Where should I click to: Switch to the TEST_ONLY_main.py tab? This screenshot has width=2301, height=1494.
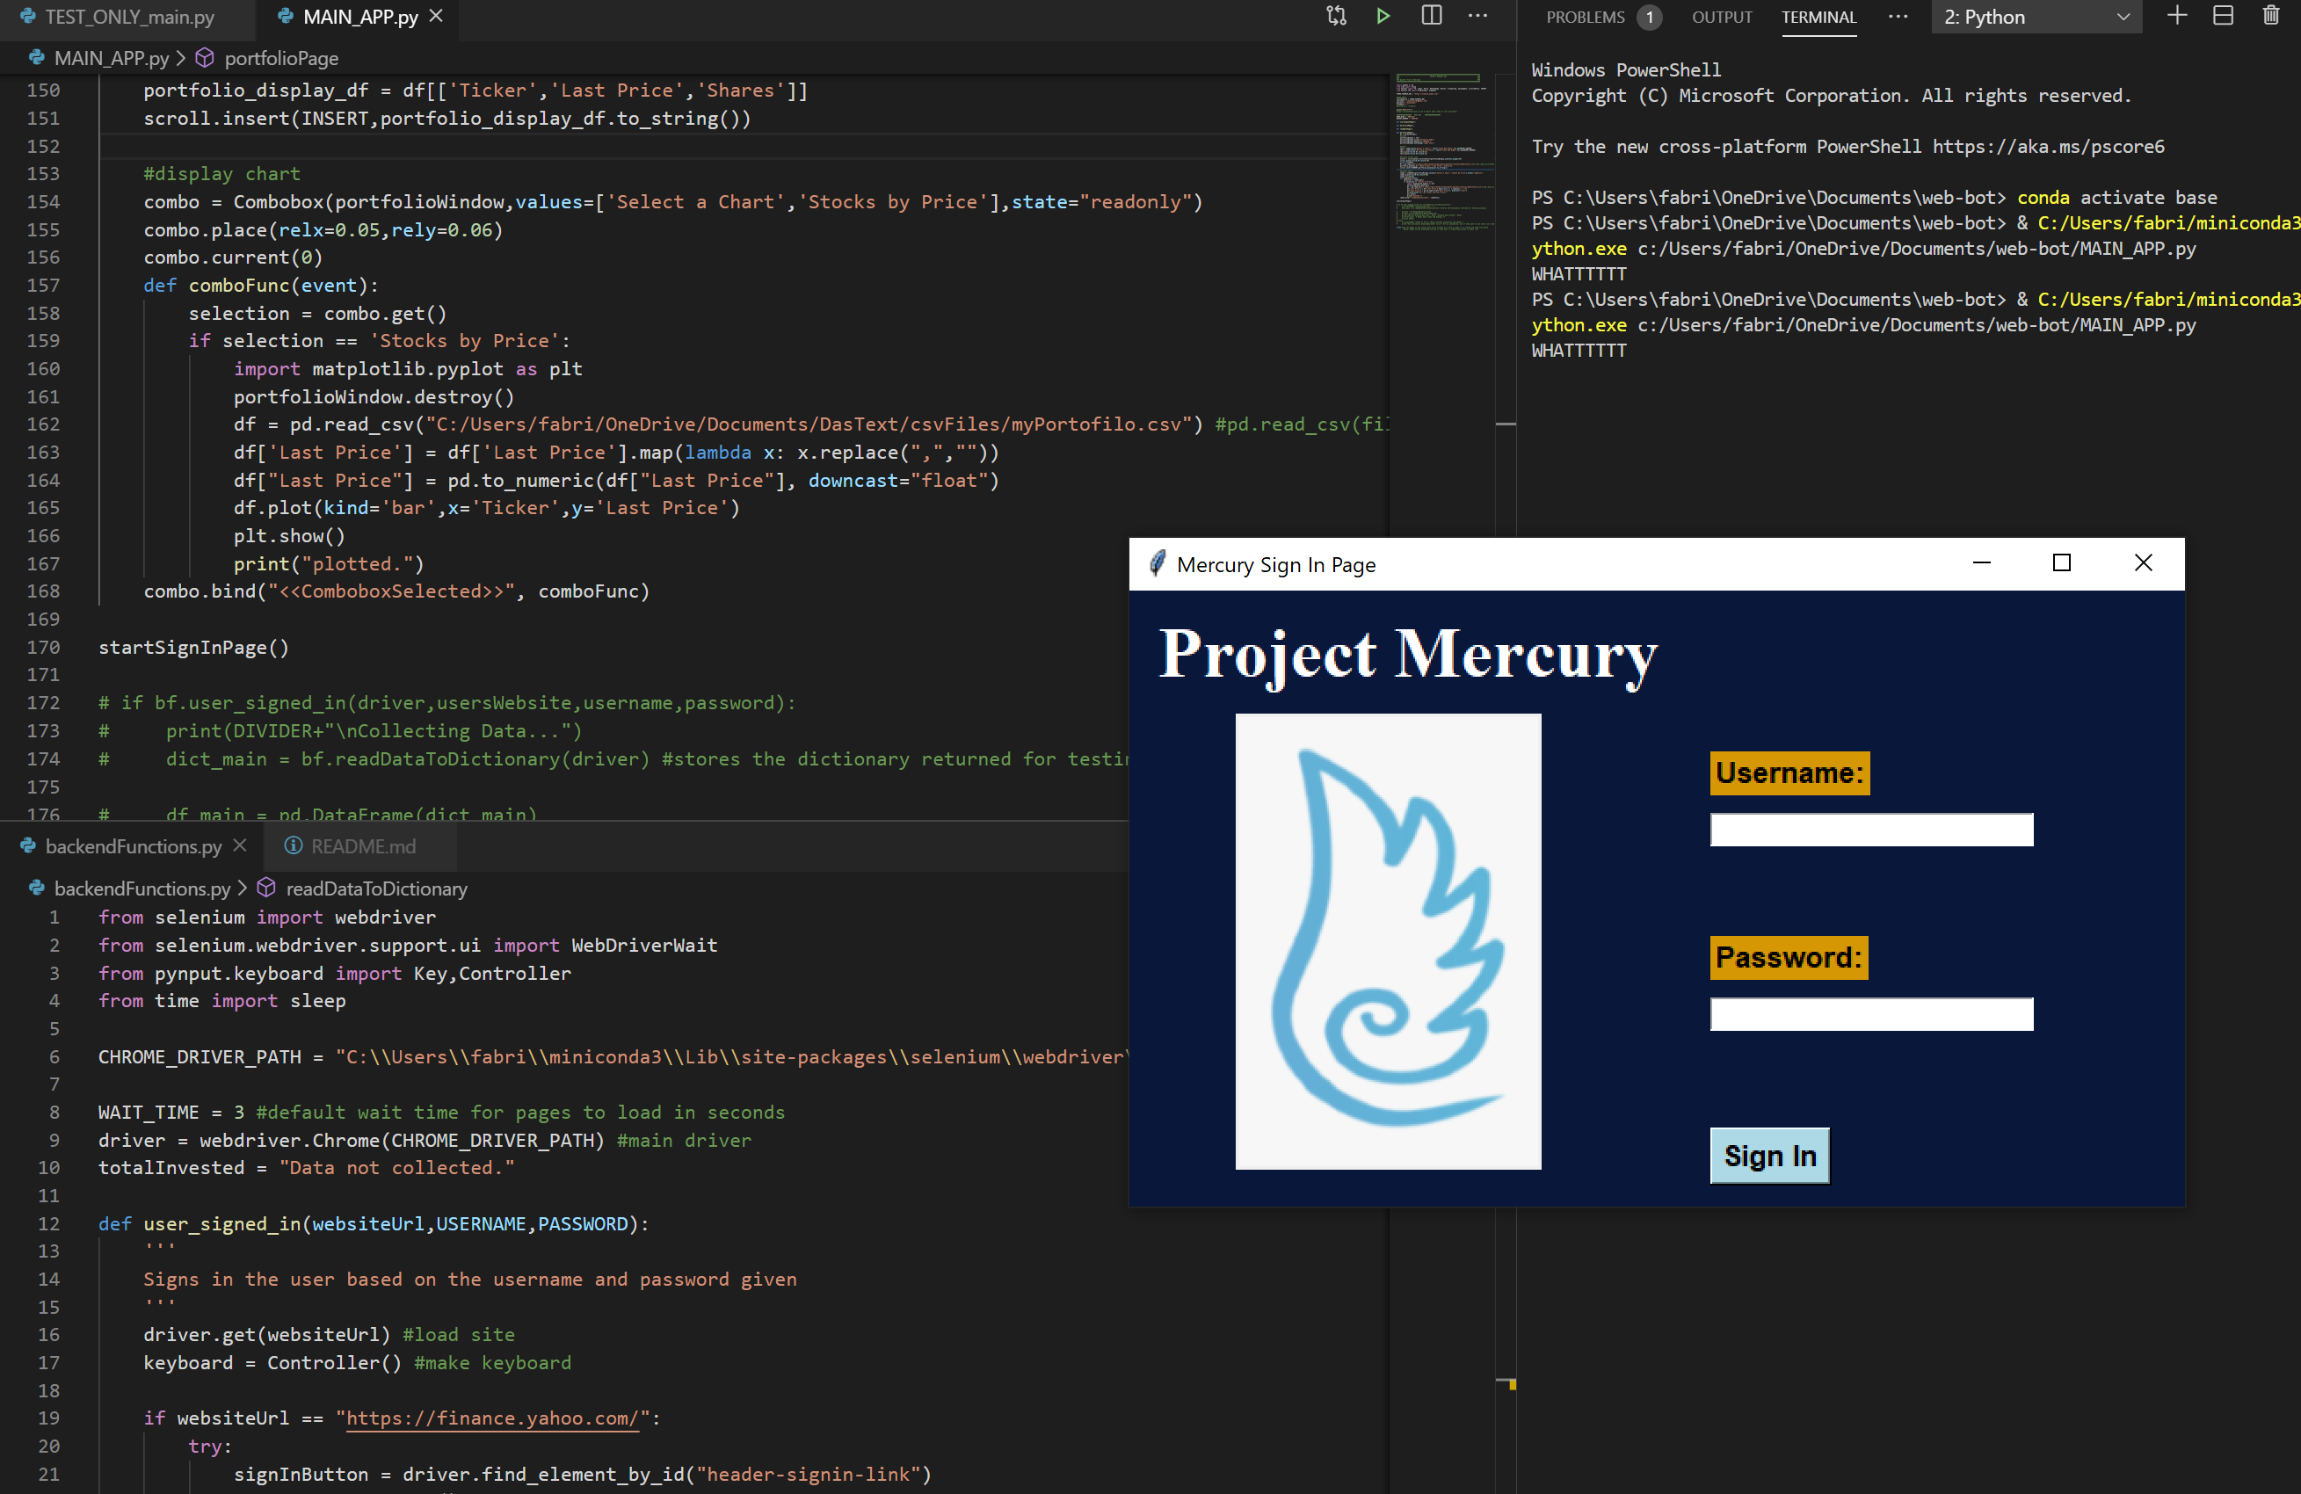[x=128, y=18]
